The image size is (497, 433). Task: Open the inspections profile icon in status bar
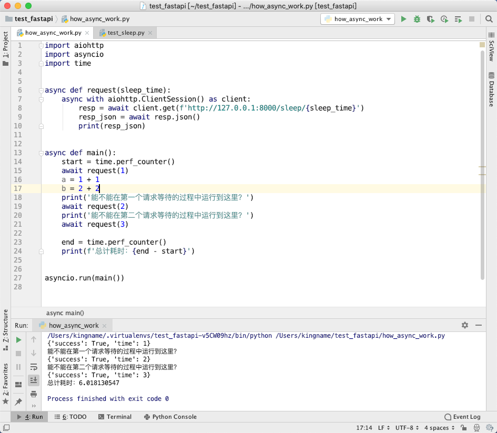pos(476,428)
